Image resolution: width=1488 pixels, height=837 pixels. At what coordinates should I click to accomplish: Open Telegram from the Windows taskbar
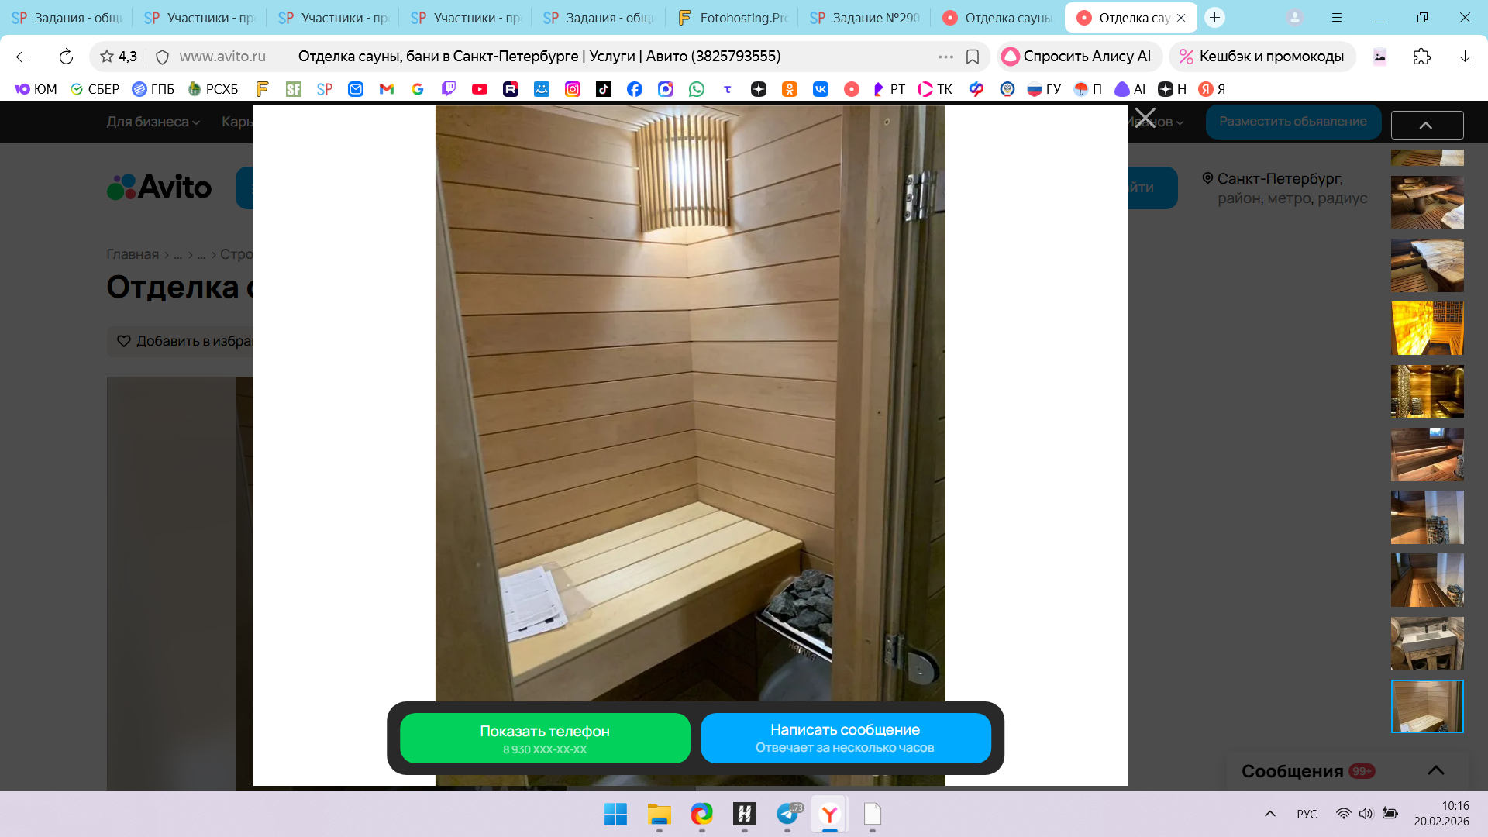(787, 814)
